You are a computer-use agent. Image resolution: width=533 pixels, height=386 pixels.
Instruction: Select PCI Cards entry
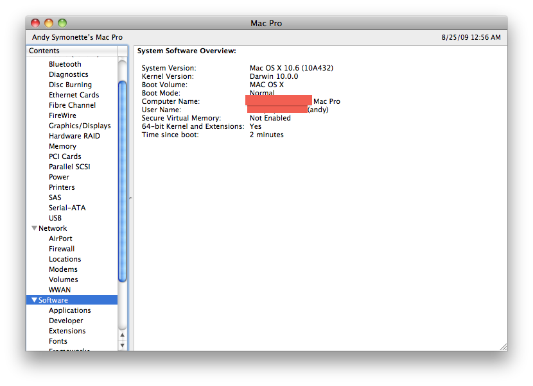[65, 156]
